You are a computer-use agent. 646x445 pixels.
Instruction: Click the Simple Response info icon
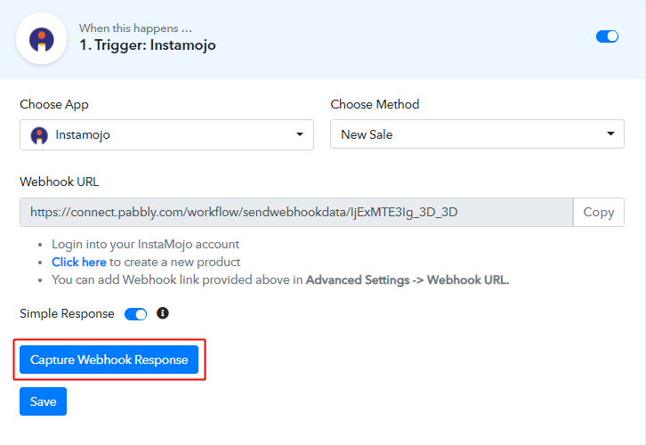click(x=163, y=313)
